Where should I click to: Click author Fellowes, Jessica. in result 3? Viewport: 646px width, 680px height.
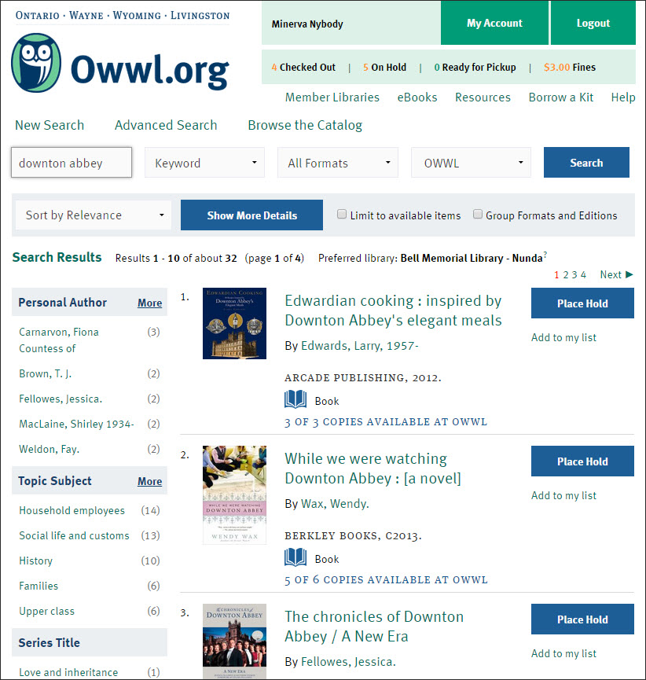point(348,661)
